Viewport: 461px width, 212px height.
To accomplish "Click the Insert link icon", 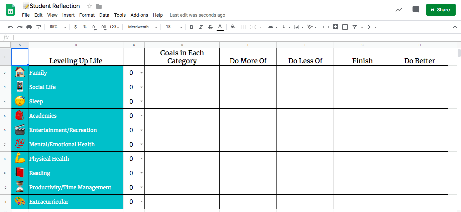I will click(326, 27).
